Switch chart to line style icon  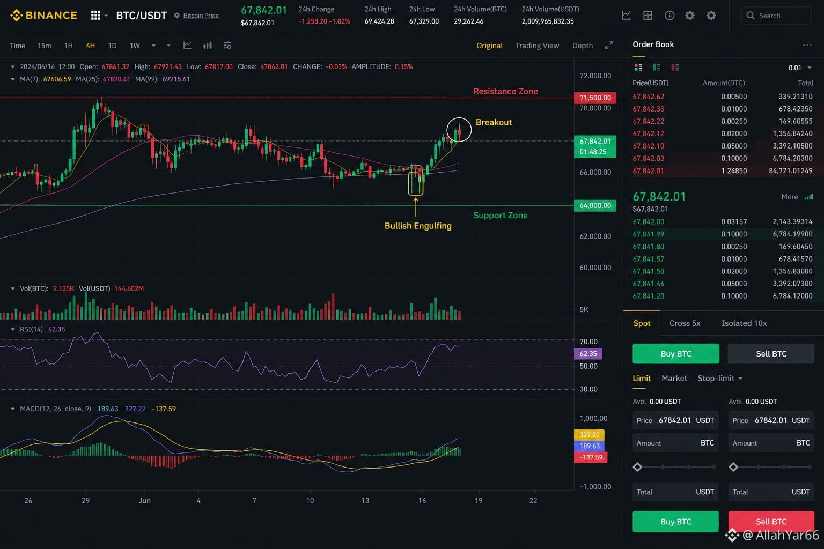pos(187,46)
